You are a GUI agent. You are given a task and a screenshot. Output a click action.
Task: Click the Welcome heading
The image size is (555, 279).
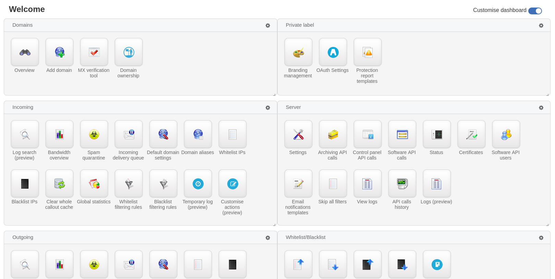27,9
